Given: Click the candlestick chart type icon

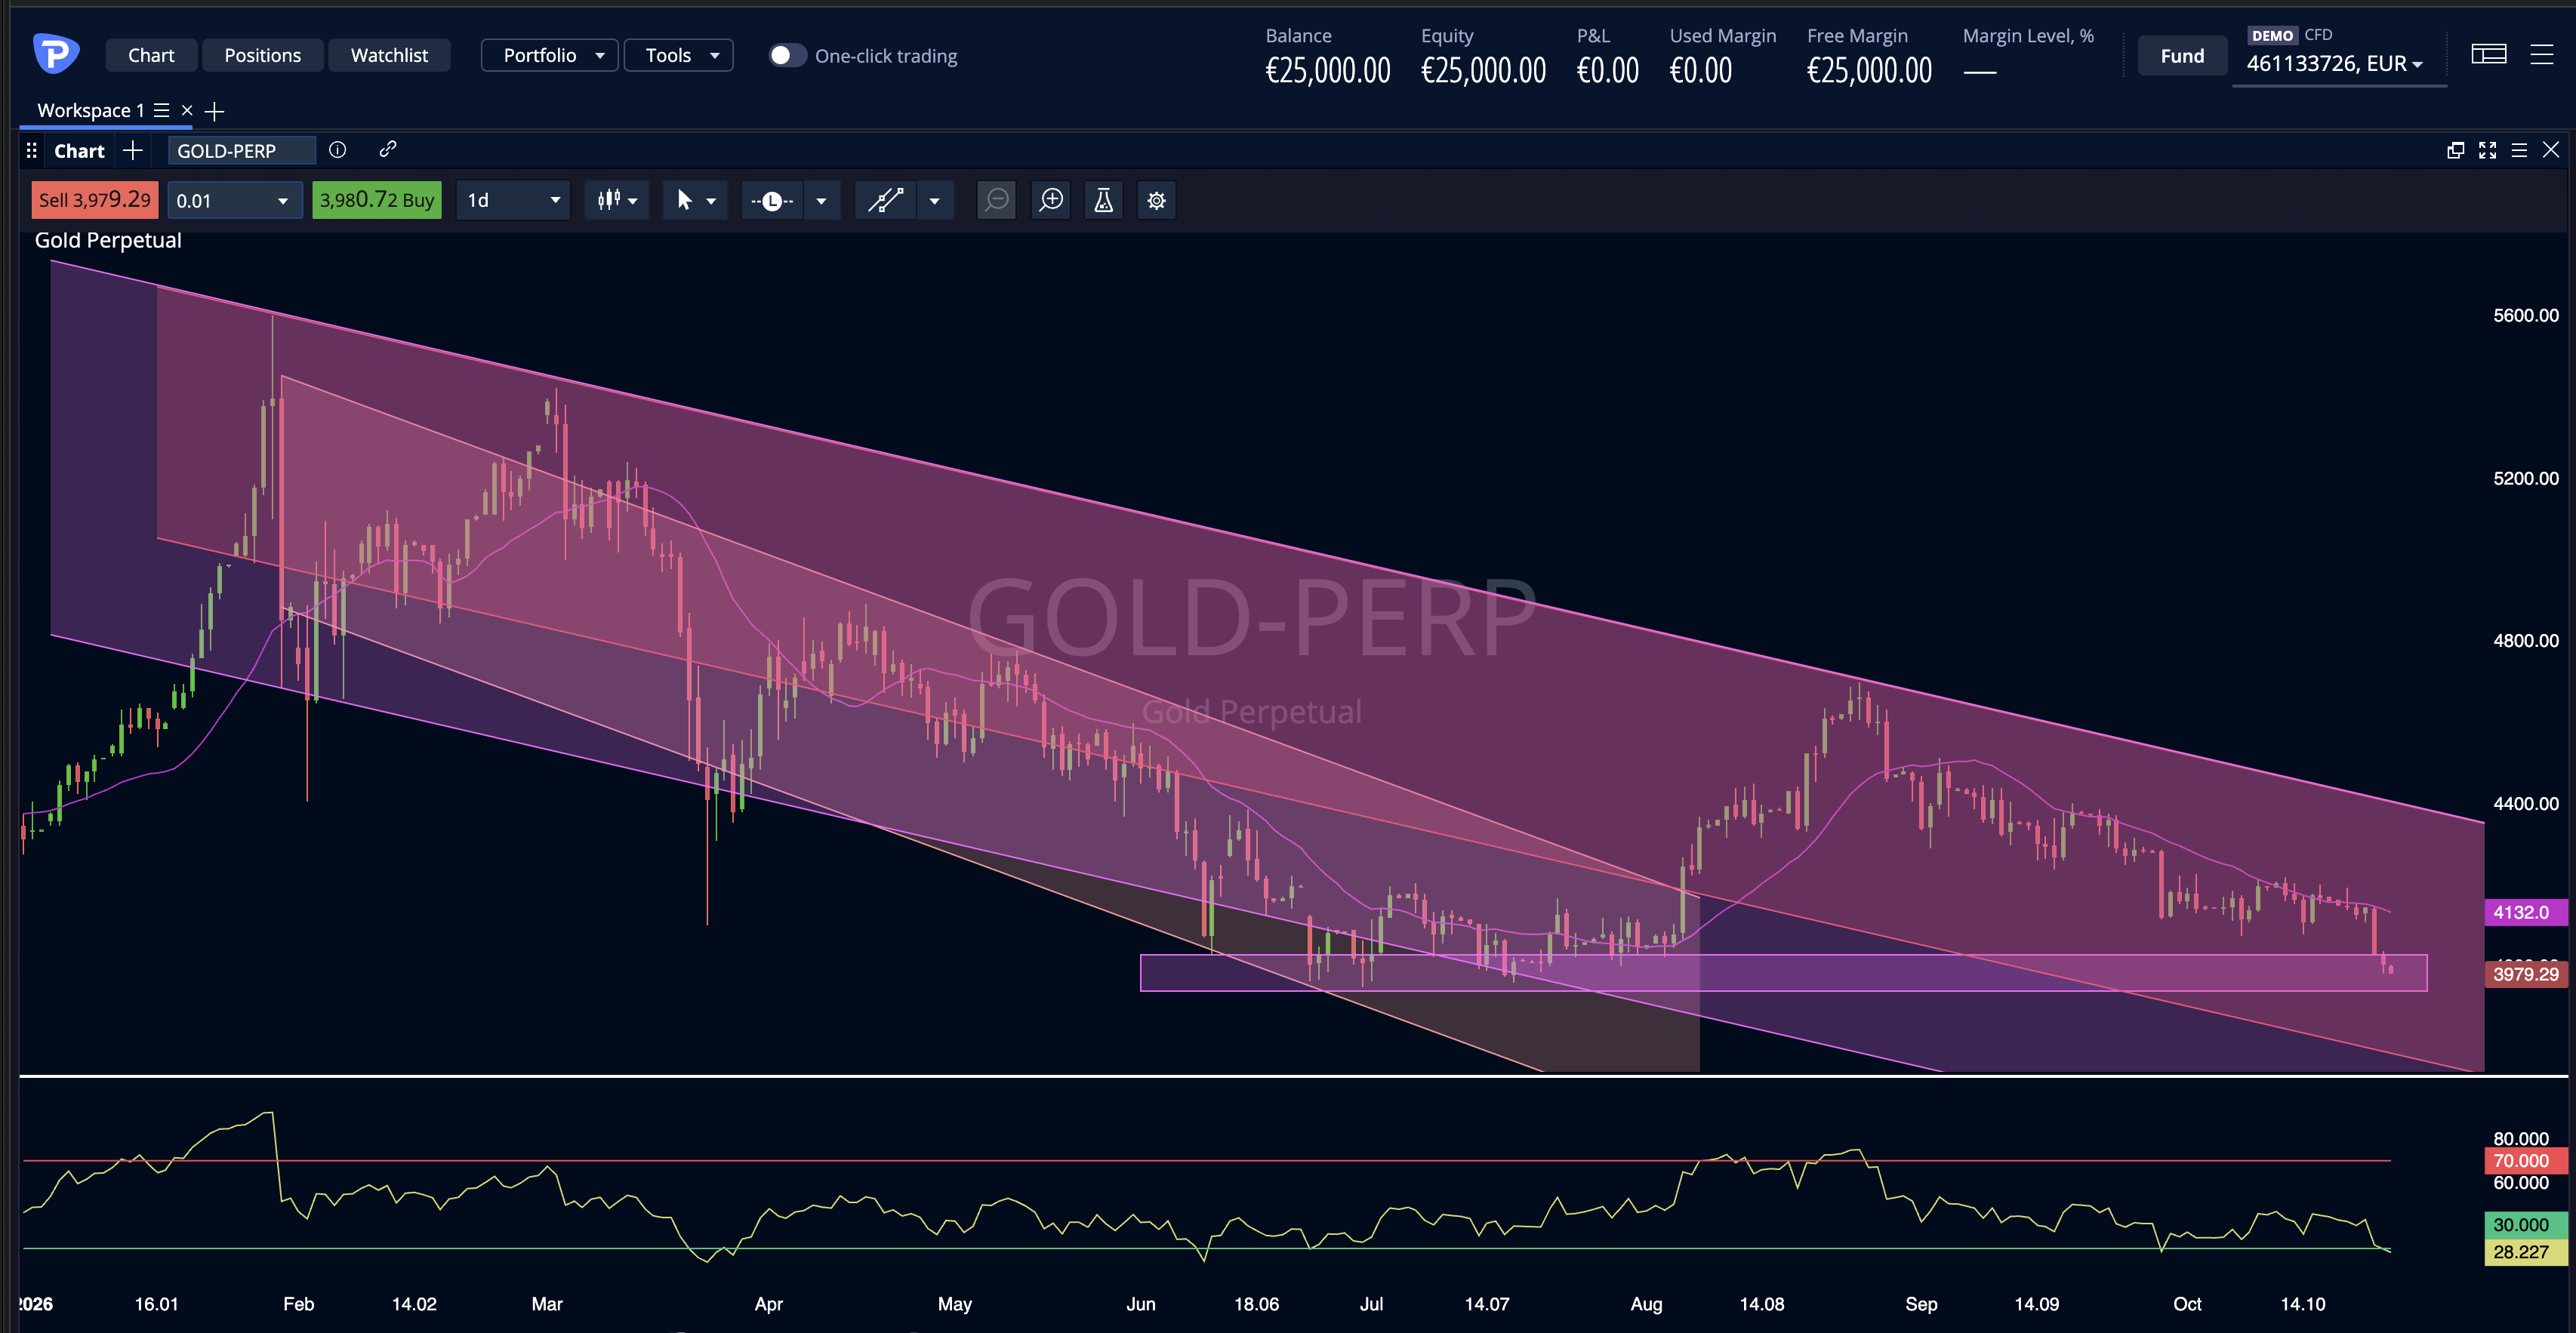Looking at the screenshot, I should (609, 200).
